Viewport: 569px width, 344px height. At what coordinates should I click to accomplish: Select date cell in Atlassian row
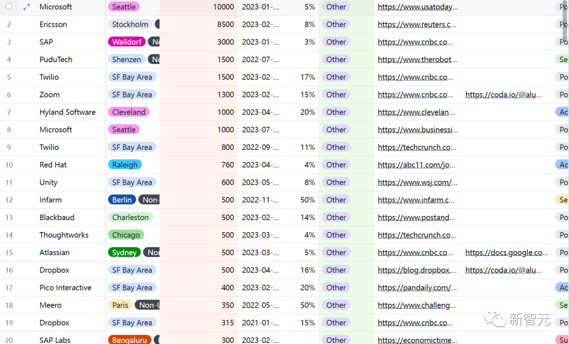click(x=261, y=253)
